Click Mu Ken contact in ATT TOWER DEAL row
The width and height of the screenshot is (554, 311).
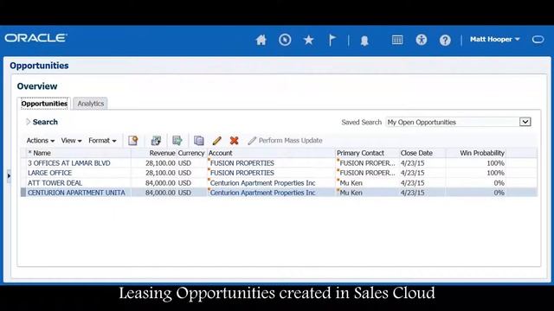(x=351, y=182)
